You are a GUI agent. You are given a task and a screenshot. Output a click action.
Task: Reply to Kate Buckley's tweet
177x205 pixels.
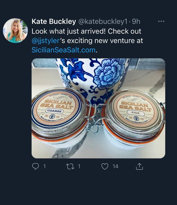pyautogui.click(x=35, y=166)
